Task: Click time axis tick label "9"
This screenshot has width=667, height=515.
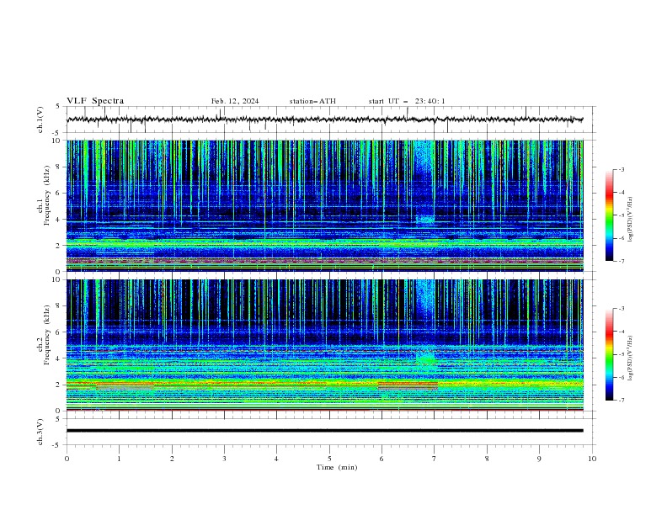Action: (x=540, y=459)
